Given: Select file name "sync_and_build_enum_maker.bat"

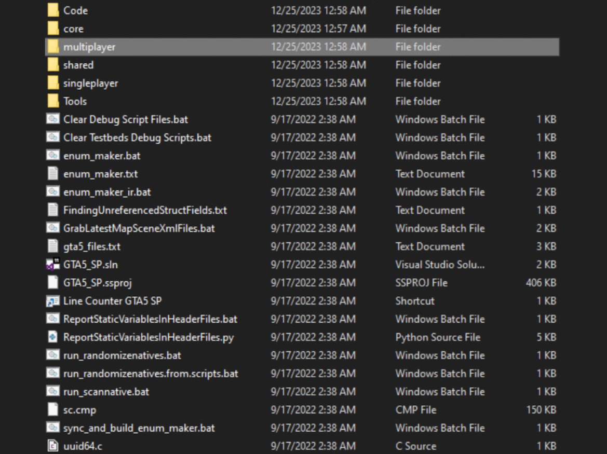Looking at the screenshot, I should pos(139,428).
